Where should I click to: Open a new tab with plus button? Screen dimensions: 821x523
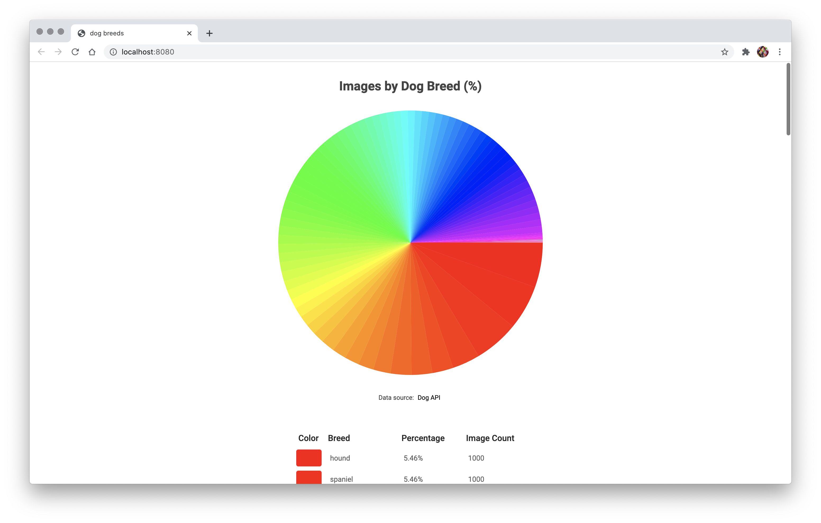[209, 33]
